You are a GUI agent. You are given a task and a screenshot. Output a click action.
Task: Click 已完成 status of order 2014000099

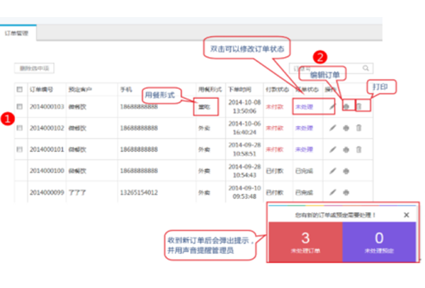(304, 192)
